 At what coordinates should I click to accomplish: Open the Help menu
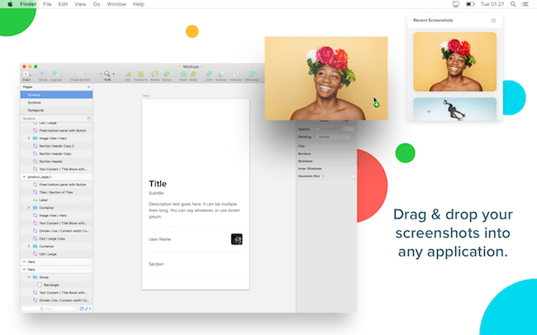tap(139, 4)
